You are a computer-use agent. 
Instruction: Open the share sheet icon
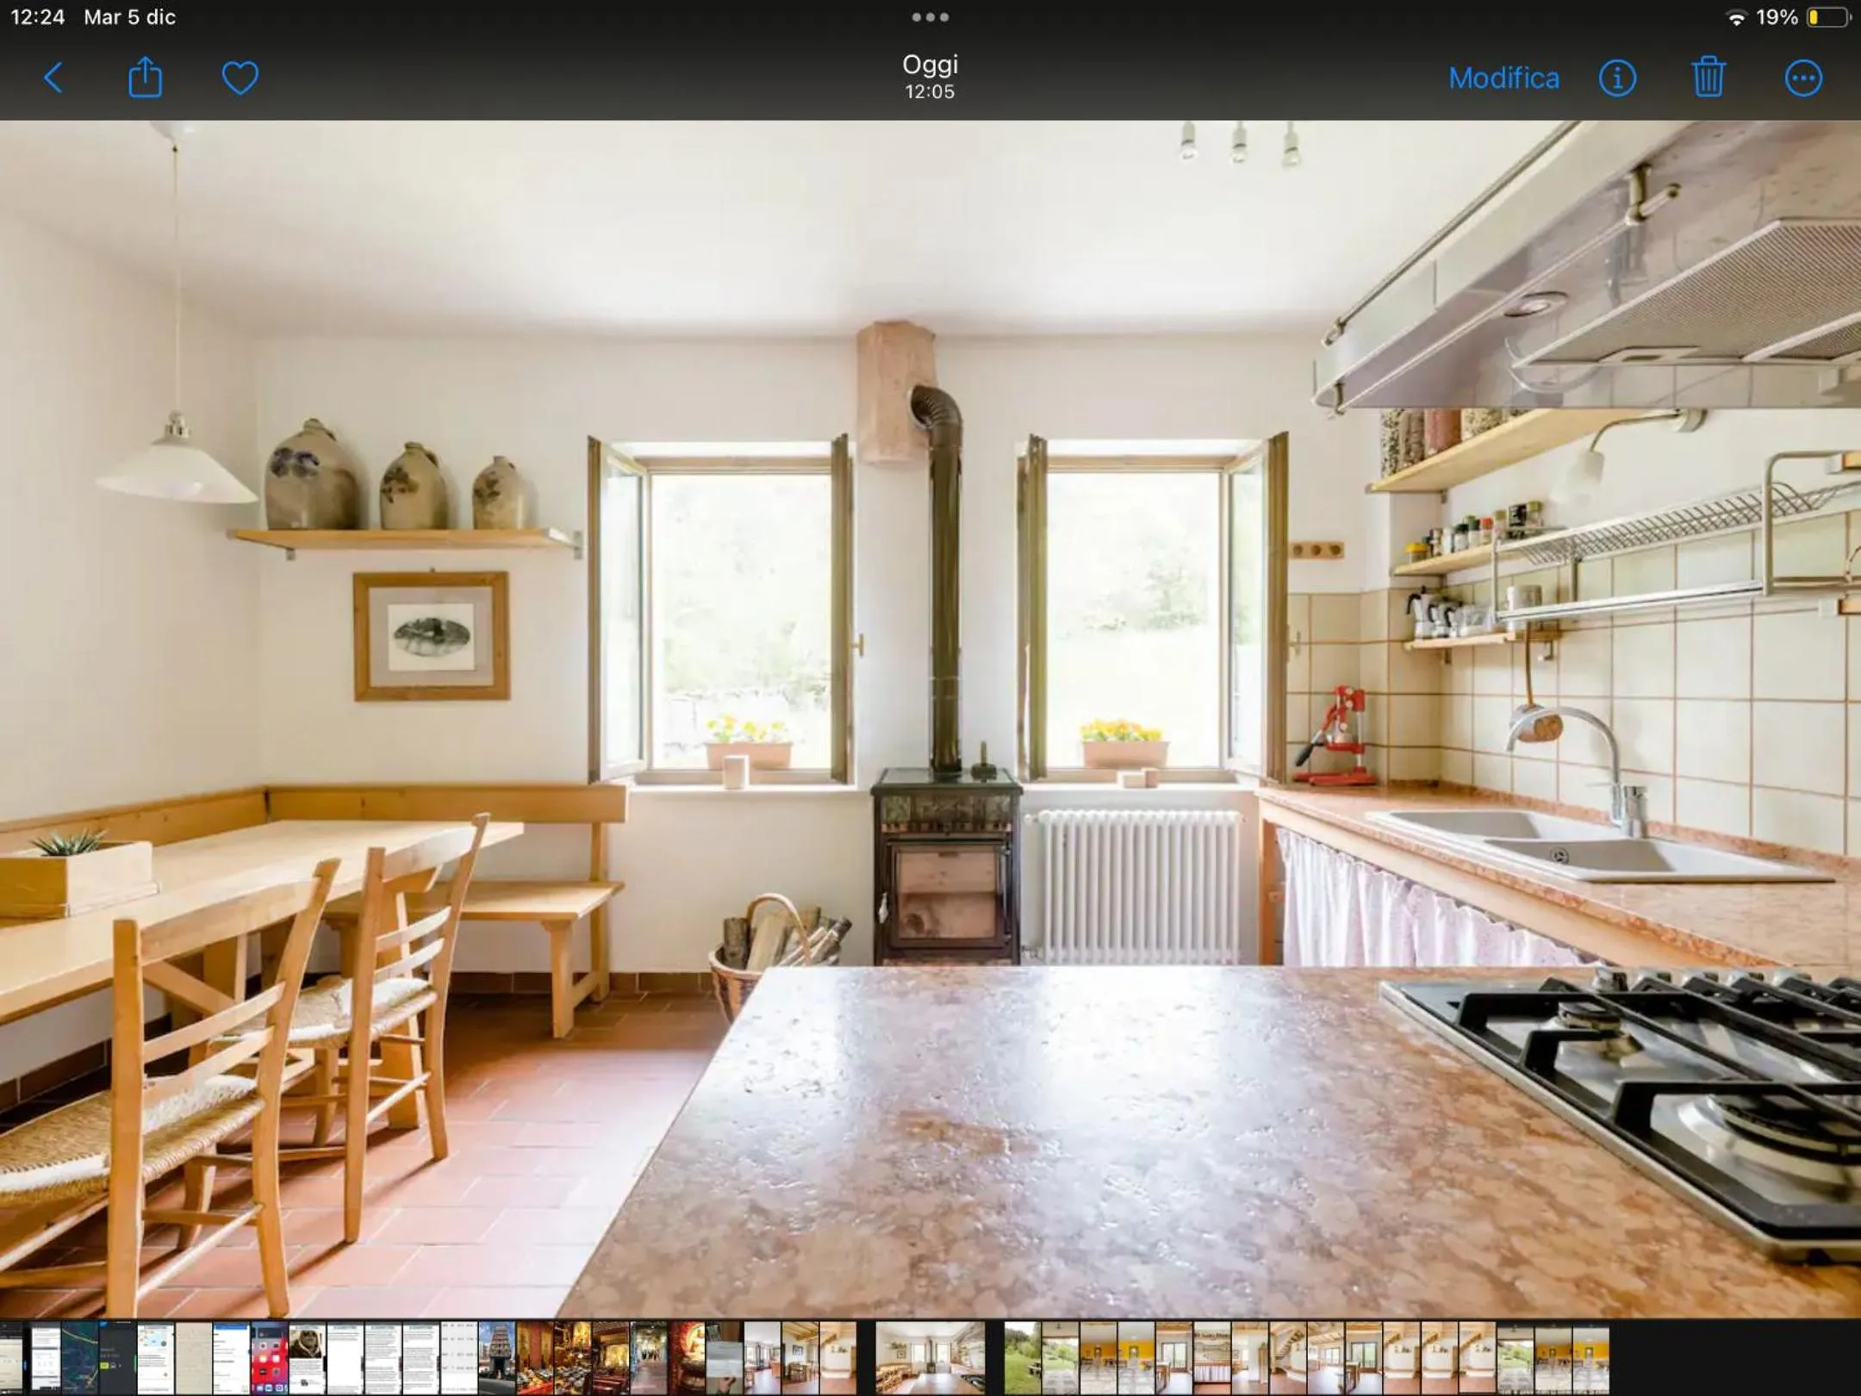pyautogui.click(x=145, y=77)
